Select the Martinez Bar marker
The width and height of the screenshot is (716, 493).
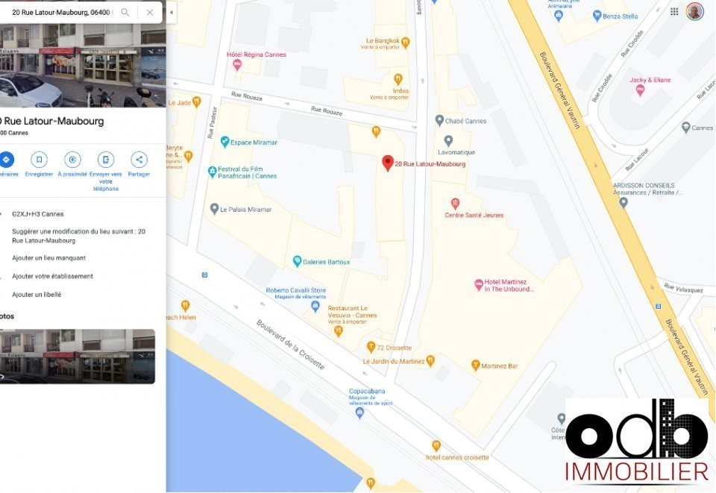tap(475, 365)
